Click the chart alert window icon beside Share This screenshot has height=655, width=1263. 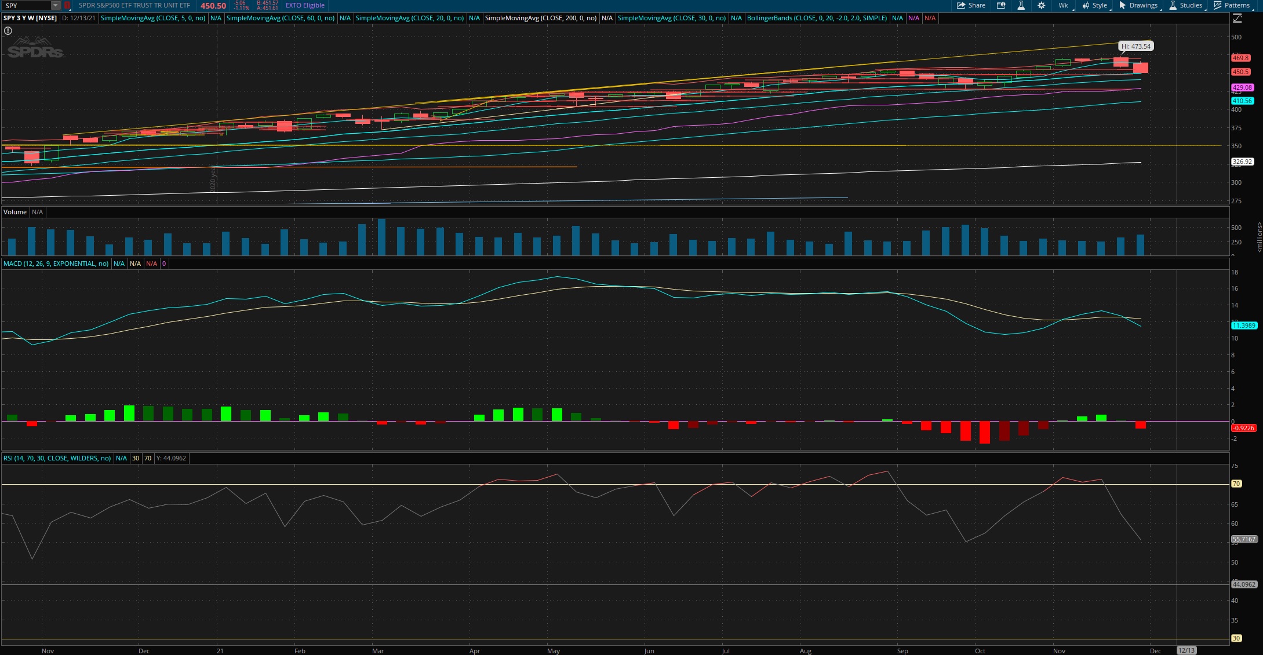tap(1001, 5)
